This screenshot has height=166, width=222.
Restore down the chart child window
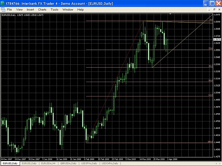[214, 10]
